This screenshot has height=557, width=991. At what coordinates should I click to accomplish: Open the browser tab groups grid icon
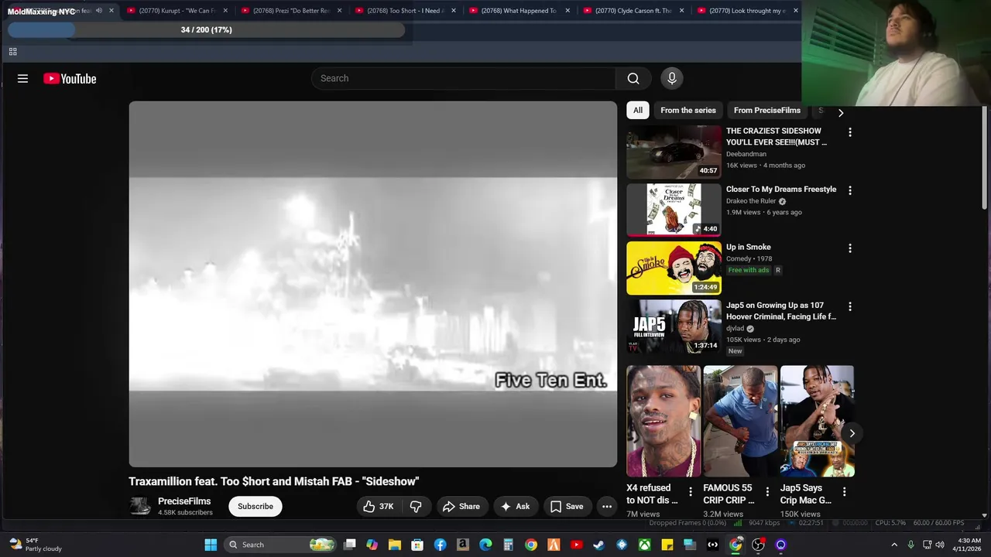[12, 52]
